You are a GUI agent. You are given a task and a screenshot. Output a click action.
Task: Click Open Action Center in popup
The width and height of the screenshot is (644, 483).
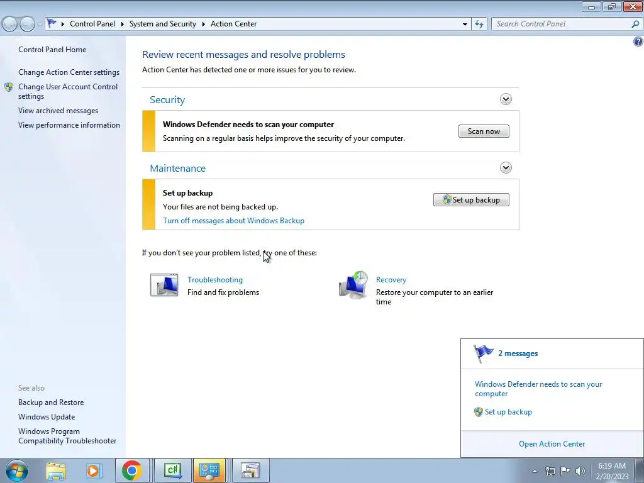tap(552, 444)
